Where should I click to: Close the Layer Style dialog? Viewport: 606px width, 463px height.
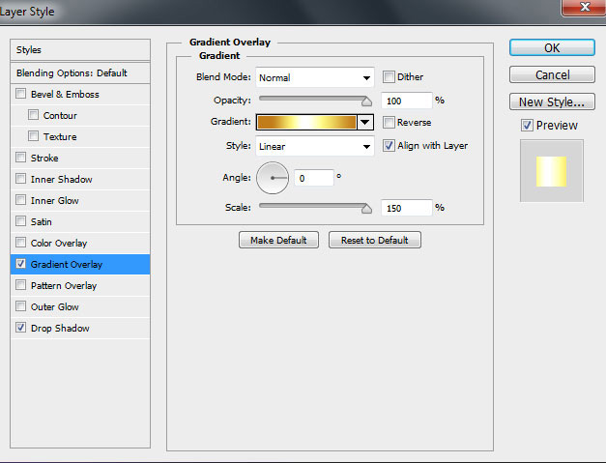[x=585, y=7]
